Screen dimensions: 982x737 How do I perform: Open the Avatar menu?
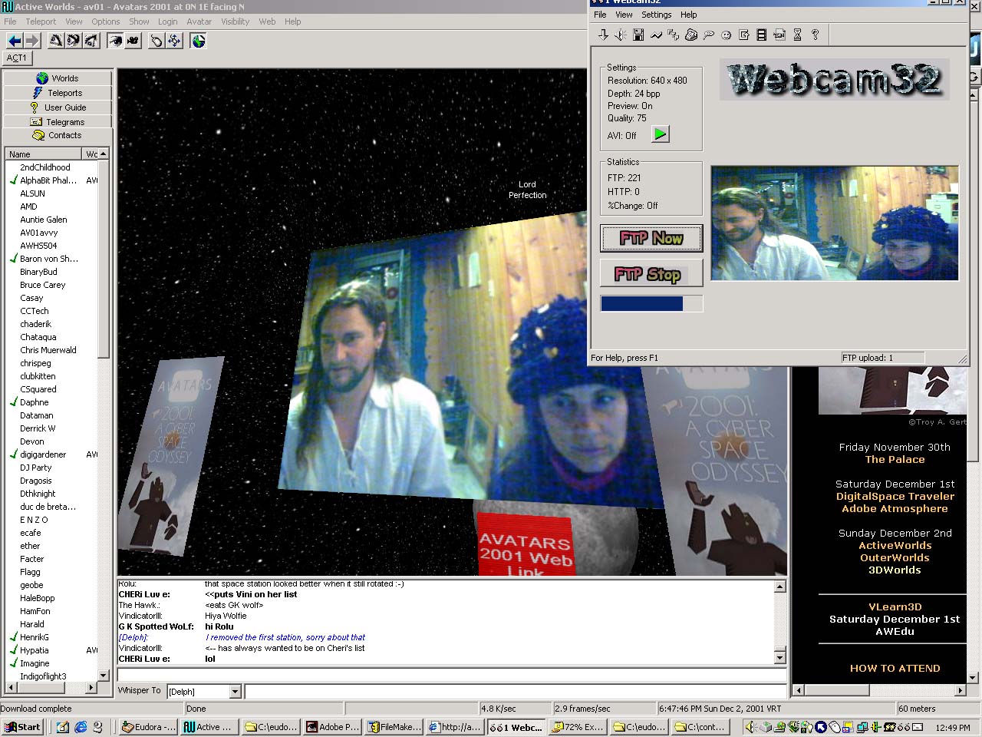click(x=199, y=21)
